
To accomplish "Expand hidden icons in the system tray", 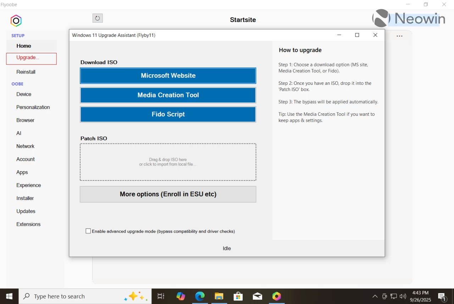I will pyautogui.click(x=375, y=296).
